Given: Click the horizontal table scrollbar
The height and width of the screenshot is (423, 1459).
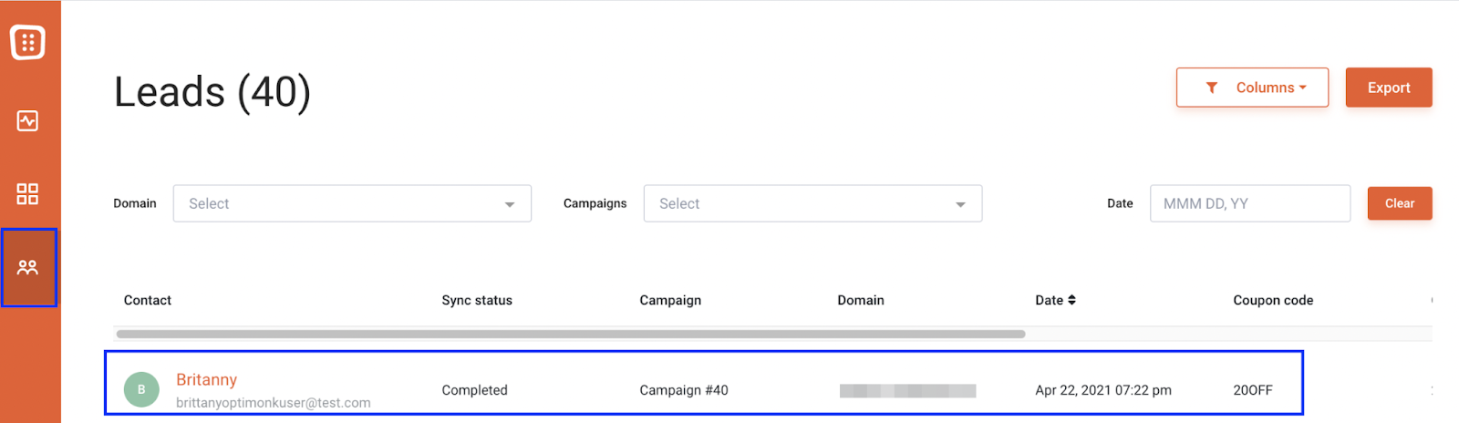Looking at the screenshot, I should point(571,334).
